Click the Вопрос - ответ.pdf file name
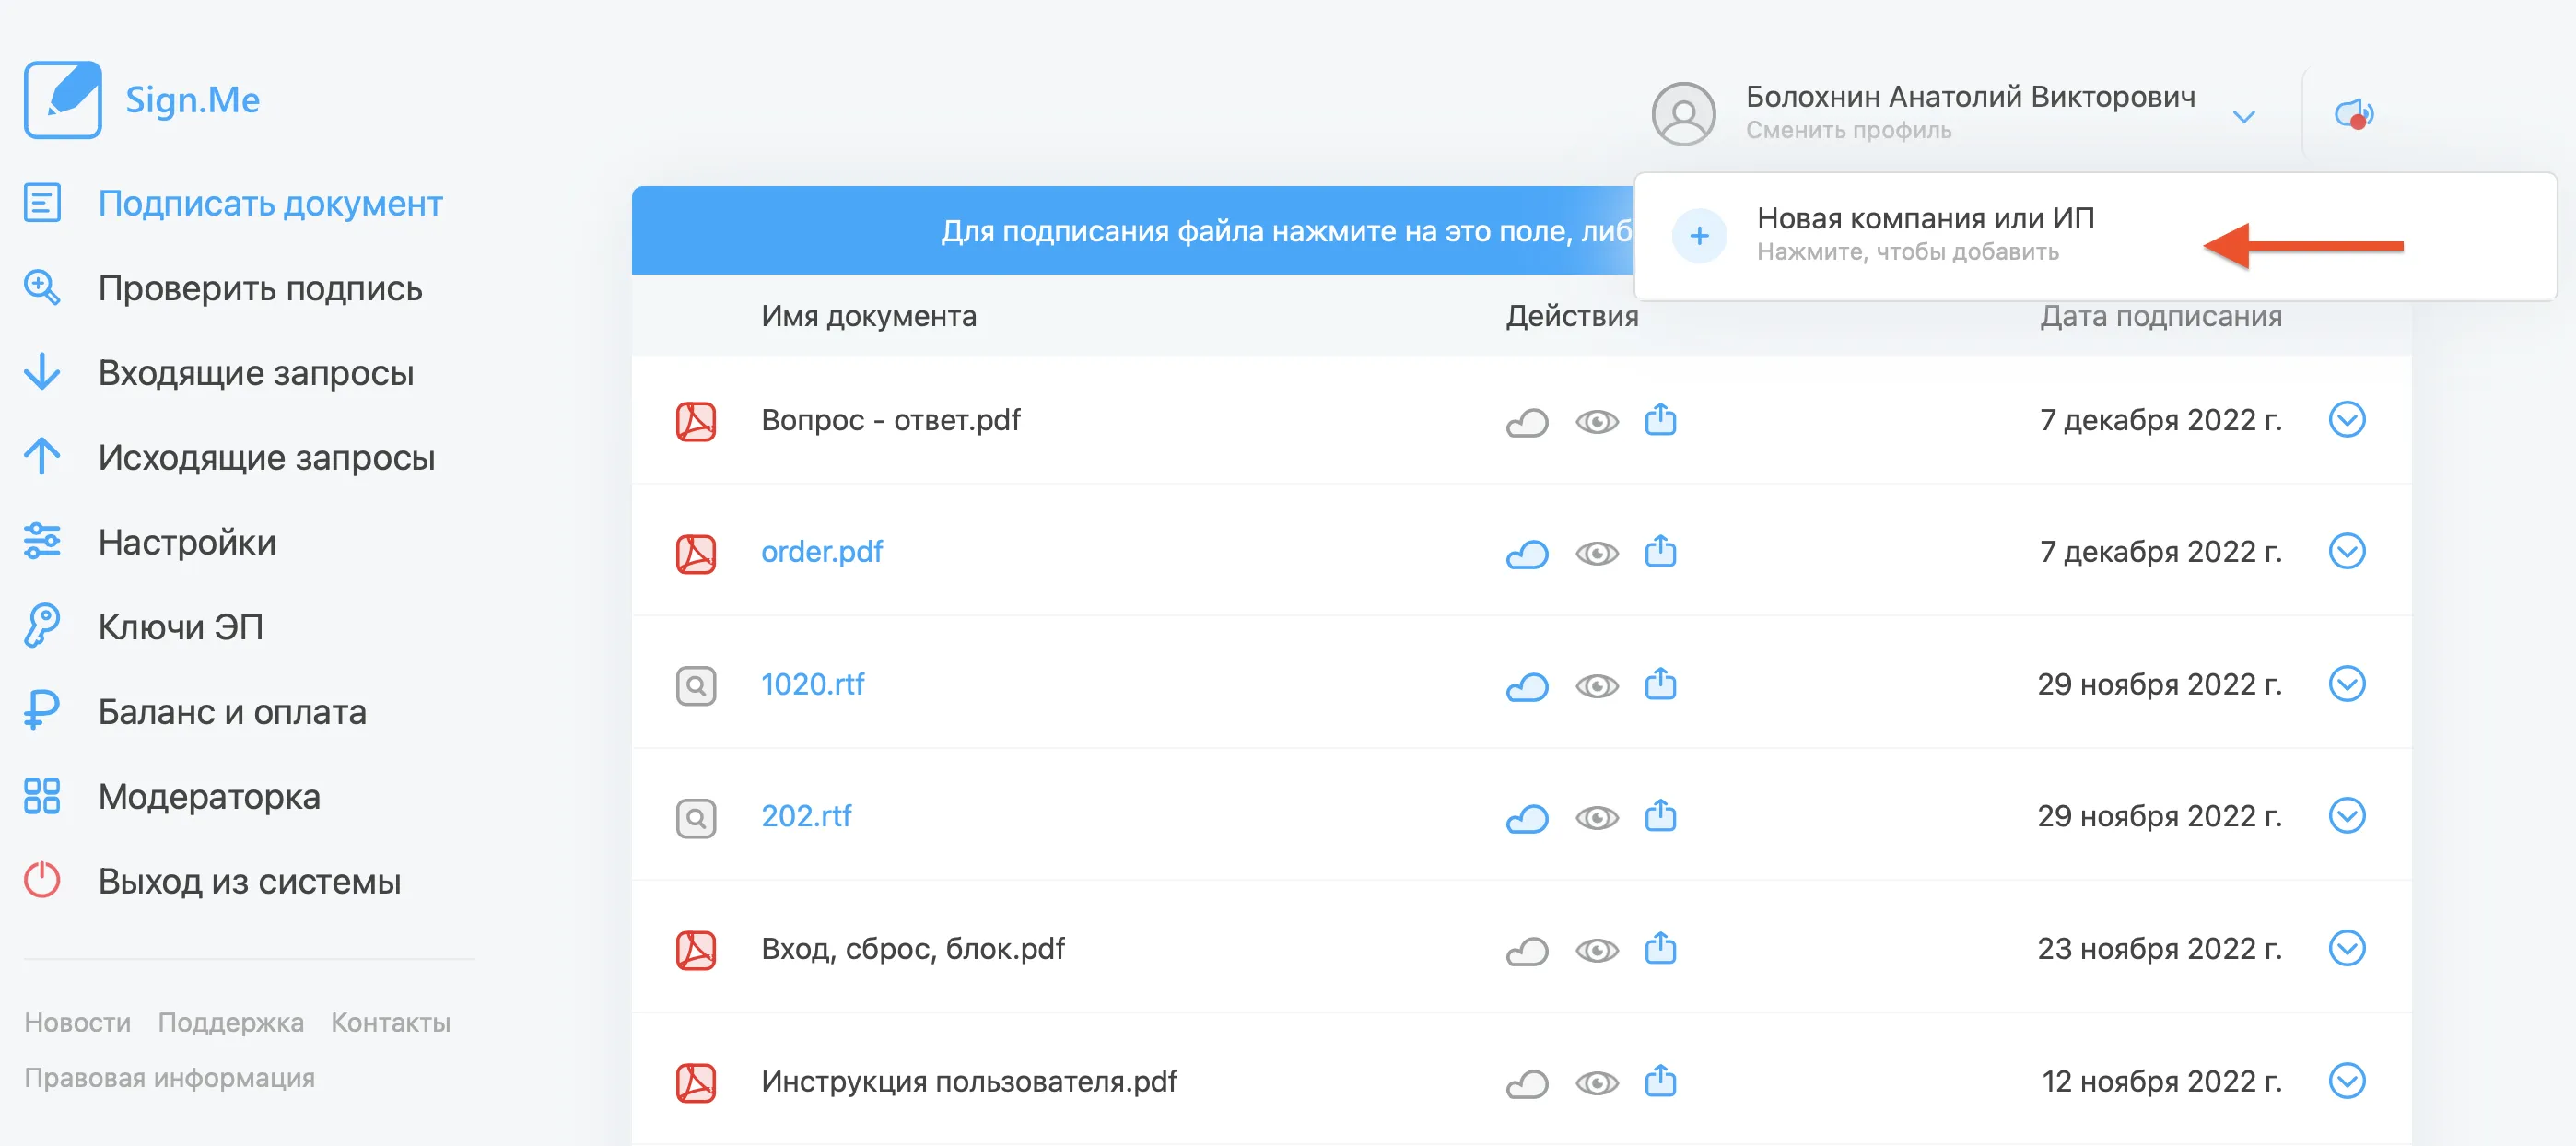This screenshot has height=1146, width=2576. coord(890,420)
